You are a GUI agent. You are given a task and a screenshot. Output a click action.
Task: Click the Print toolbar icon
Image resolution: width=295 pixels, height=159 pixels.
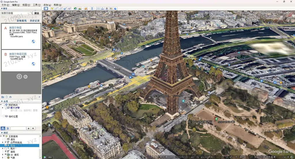103,9
